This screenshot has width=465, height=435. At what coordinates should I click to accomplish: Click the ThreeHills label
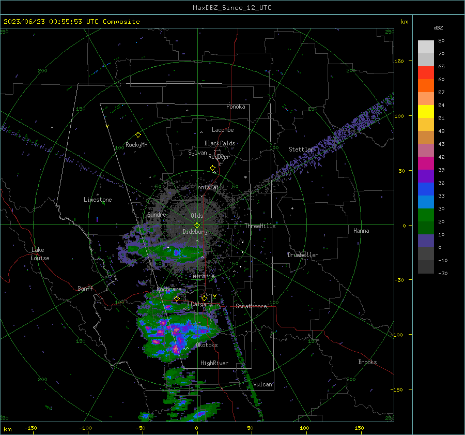[x=260, y=226]
